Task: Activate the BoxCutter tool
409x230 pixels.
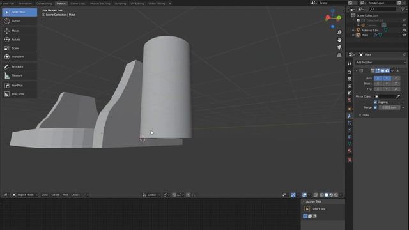Action: point(20,94)
